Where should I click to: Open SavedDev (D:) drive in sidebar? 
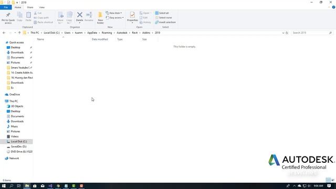(x=18, y=146)
